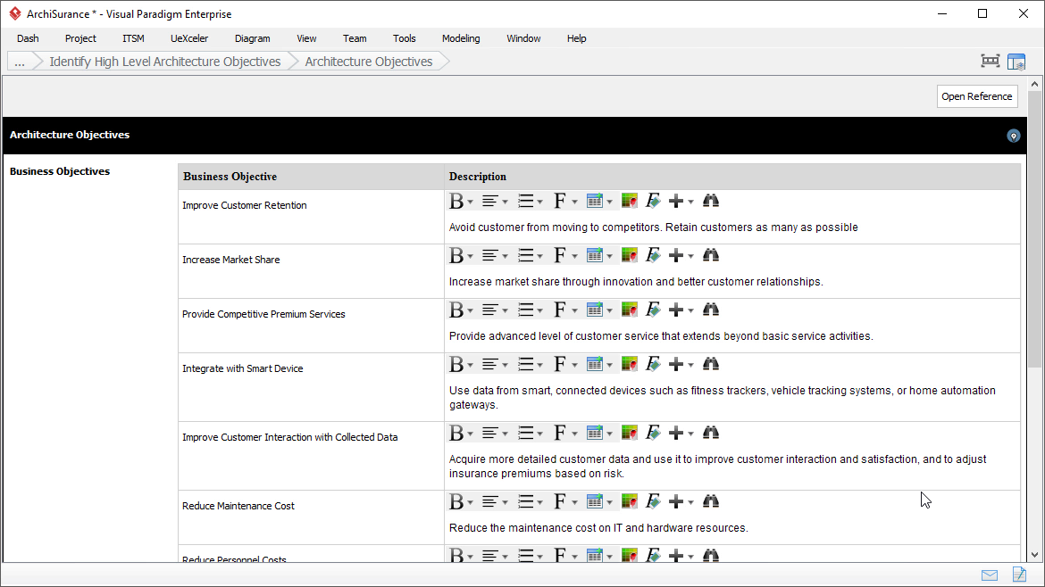This screenshot has width=1045, height=587.
Task: Click the vertical scrollbar up arrow
Action: (x=1034, y=85)
